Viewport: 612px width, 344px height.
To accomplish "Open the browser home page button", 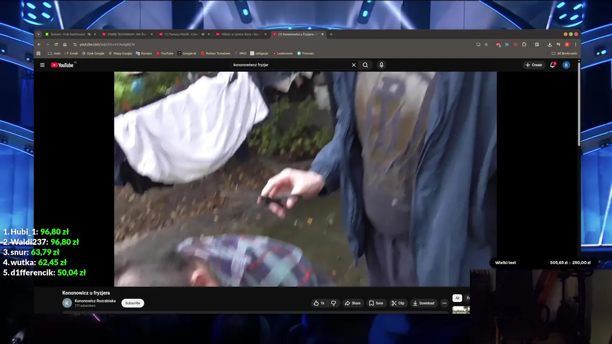I will pos(65,44).
